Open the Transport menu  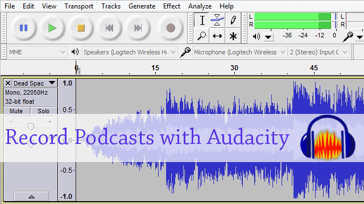click(x=78, y=6)
